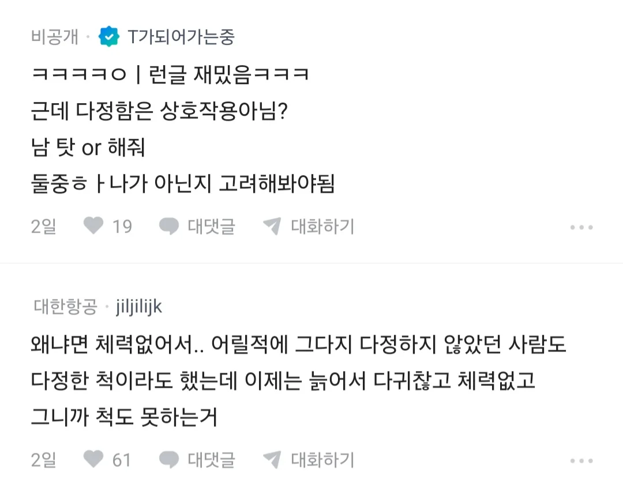The height and width of the screenshot is (492, 623).
Task: Click the paper plane icon under T가되어가는중's comment
Action: (x=272, y=226)
